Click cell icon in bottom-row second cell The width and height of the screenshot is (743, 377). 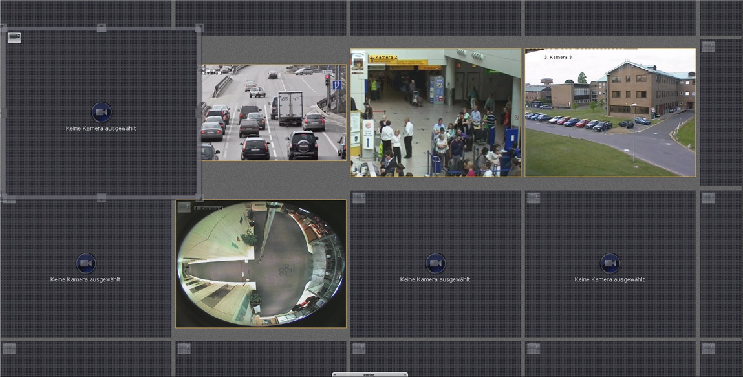[x=184, y=349]
